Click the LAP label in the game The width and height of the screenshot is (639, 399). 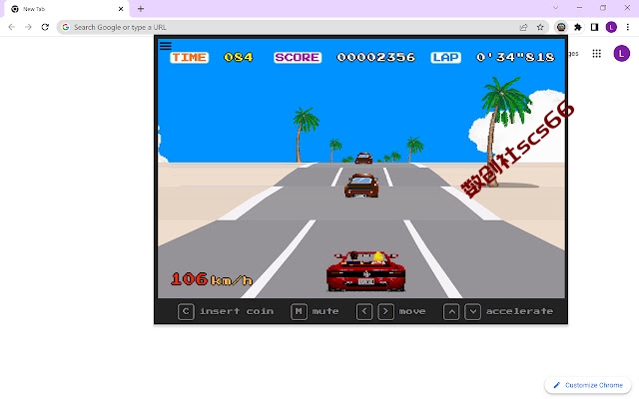point(446,58)
